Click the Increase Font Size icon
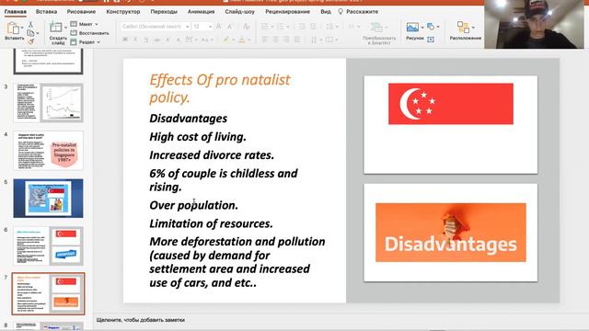589x331 pixels. point(219,27)
